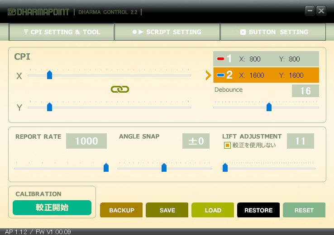Click the Dharmapoint logo in title bar
Image resolution: width=334 pixels, height=235 pixels.
pos(37,12)
